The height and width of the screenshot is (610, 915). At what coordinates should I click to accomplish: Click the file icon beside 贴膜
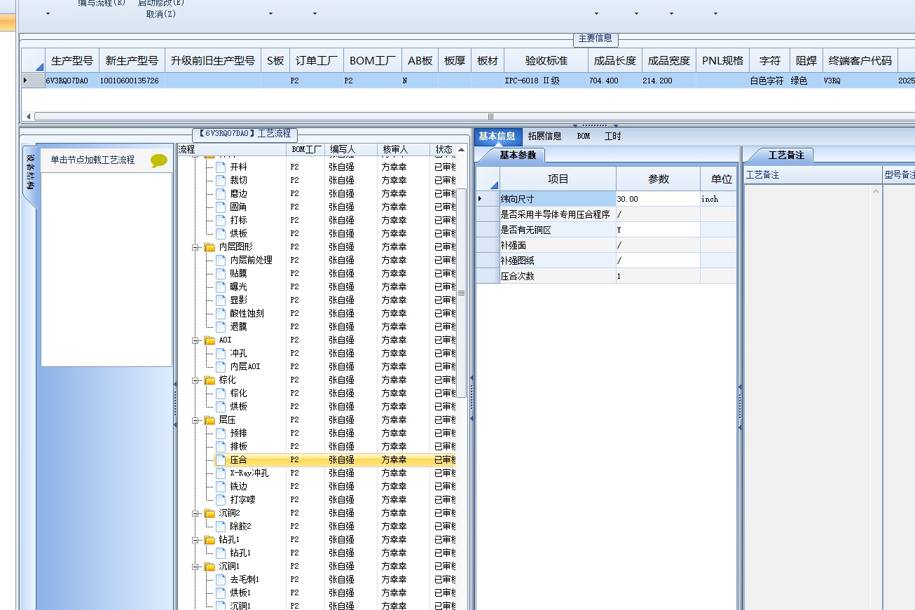click(x=221, y=273)
